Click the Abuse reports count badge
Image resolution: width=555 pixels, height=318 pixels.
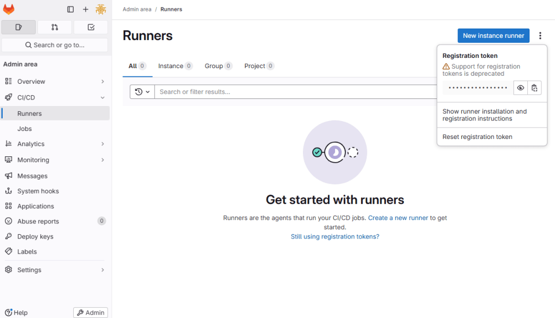tap(101, 221)
